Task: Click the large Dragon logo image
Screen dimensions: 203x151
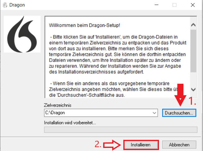Action: coord(22,34)
